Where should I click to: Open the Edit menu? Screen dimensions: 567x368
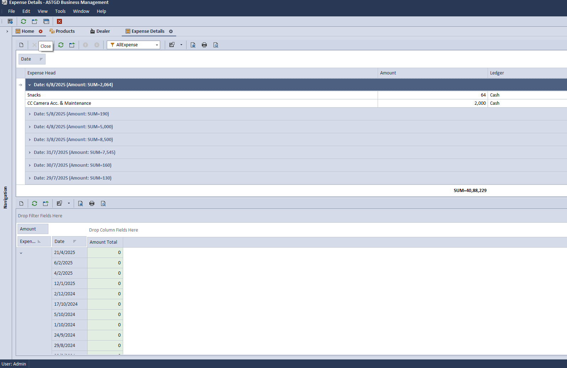tap(26, 11)
